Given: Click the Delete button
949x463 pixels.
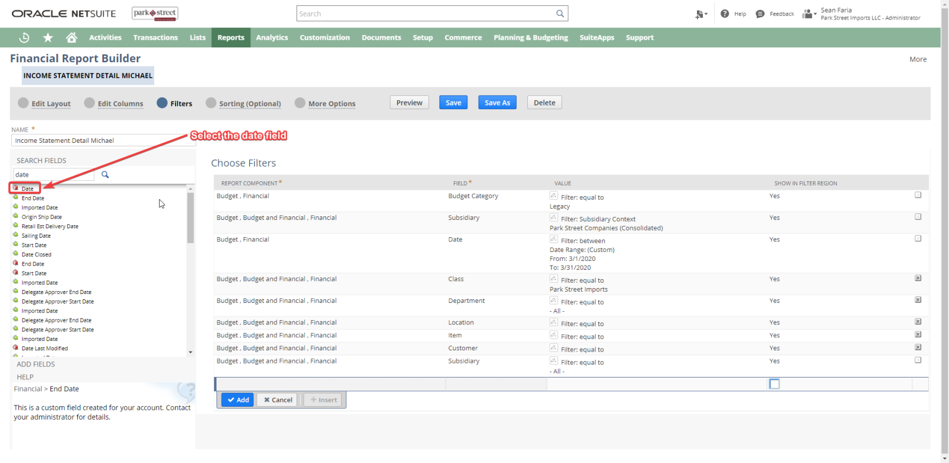Looking at the screenshot, I should tap(544, 103).
